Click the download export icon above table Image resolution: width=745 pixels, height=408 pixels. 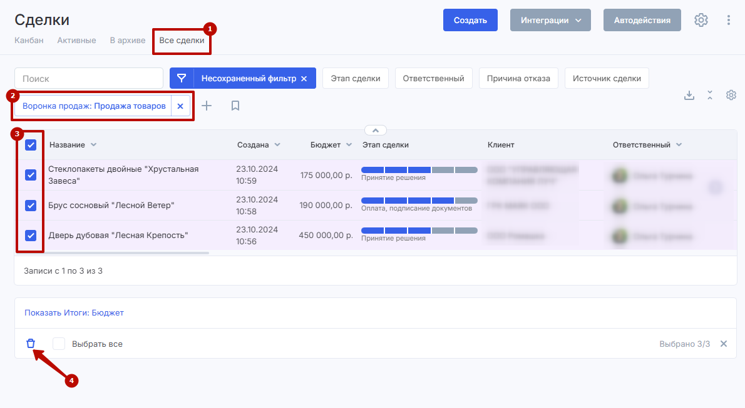(x=689, y=95)
